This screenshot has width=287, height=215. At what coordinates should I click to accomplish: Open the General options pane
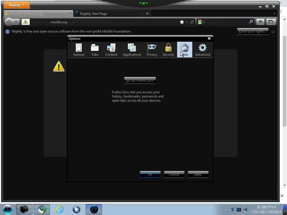pyautogui.click(x=79, y=50)
